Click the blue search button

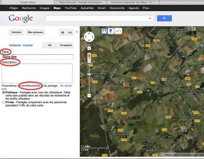coord(164,18)
